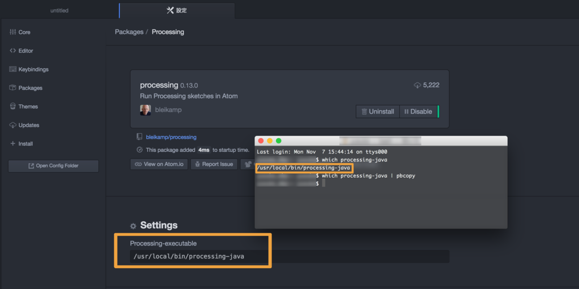Uninstall the processing package

pos(378,111)
